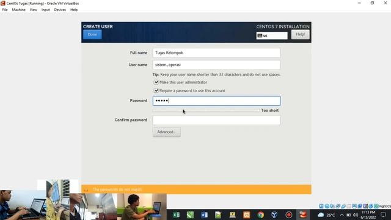
Task: Open VirtualBox Manager cube icon in taskbar
Action: [274, 215]
